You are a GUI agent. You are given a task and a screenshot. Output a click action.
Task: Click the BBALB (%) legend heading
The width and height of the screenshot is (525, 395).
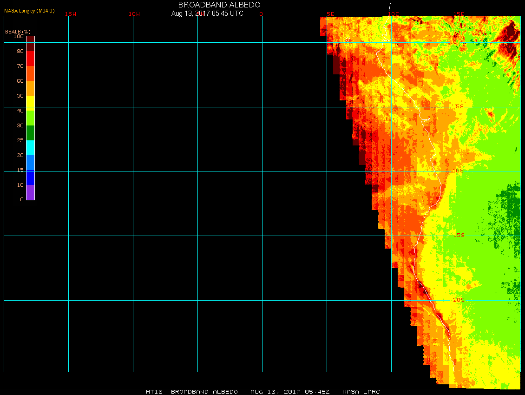(x=18, y=31)
